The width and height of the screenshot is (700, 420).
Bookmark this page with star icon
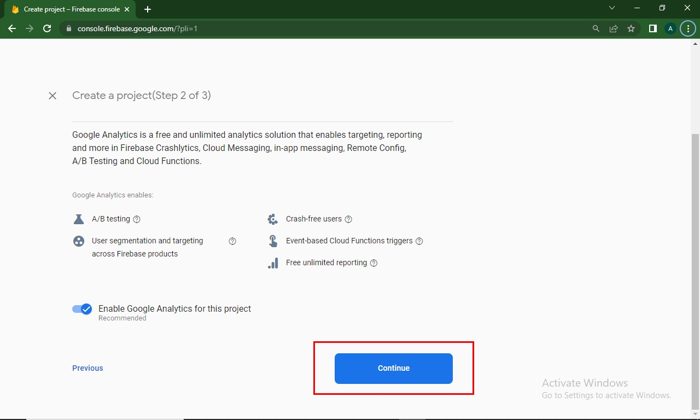631,28
